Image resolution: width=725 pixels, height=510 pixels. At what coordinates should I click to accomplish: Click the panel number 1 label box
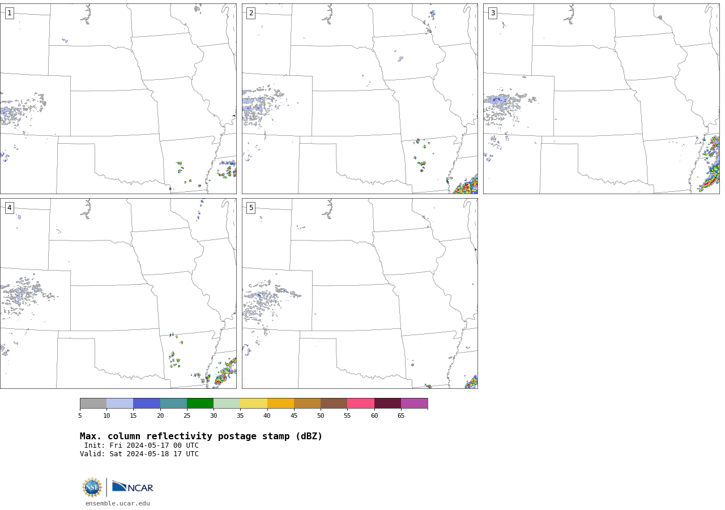pyautogui.click(x=9, y=13)
